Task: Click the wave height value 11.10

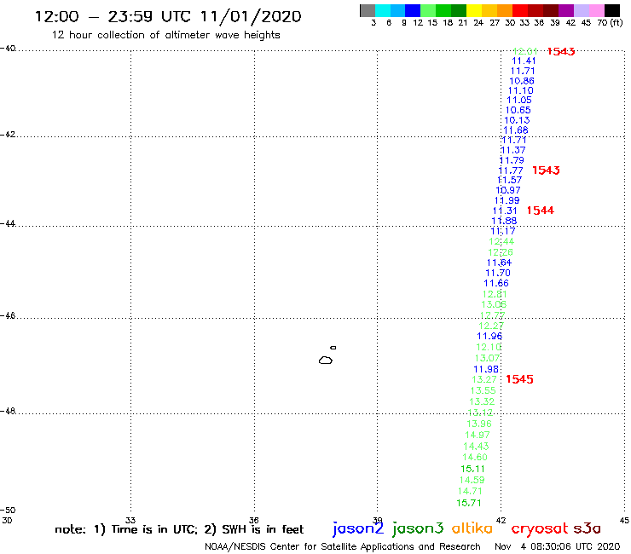Action: pyautogui.click(x=521, y=91)
